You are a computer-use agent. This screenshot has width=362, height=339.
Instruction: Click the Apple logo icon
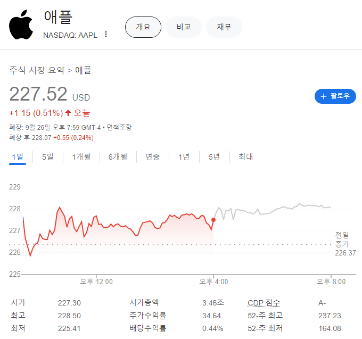21,24
